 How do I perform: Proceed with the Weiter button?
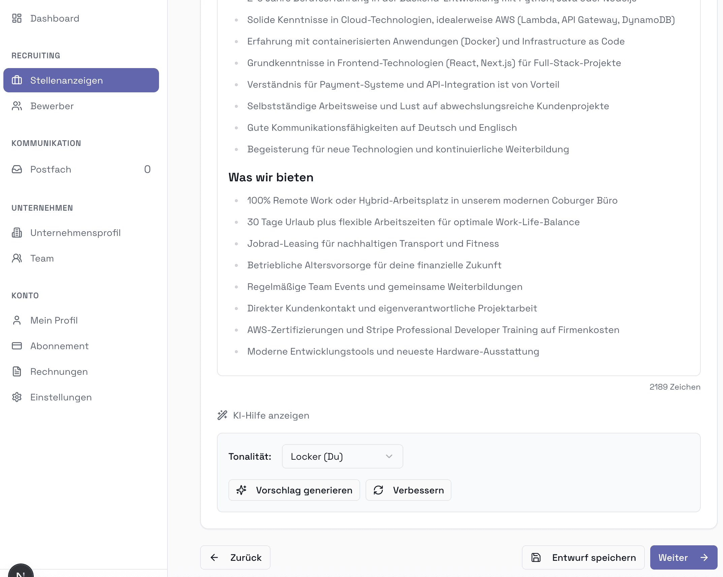click(684, 557)
